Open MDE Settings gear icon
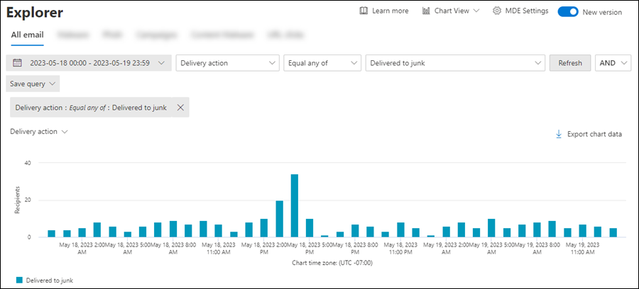Screen dimensions: 639x289 497,11
